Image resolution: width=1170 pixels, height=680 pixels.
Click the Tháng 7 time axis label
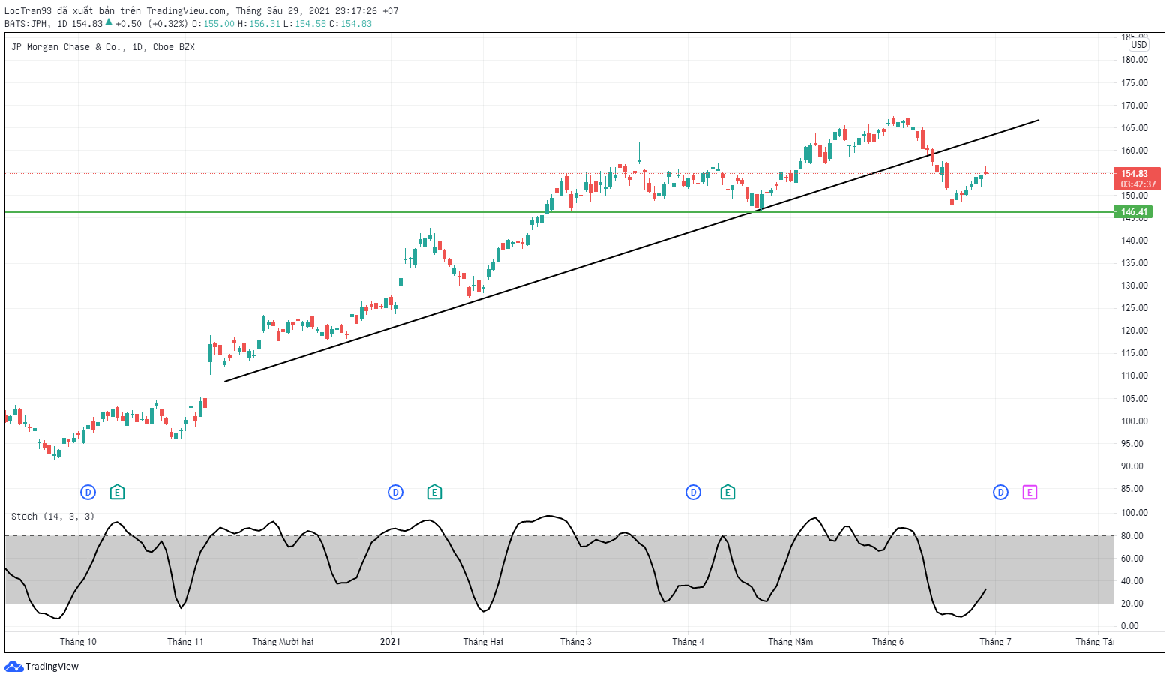coord(995,642)
